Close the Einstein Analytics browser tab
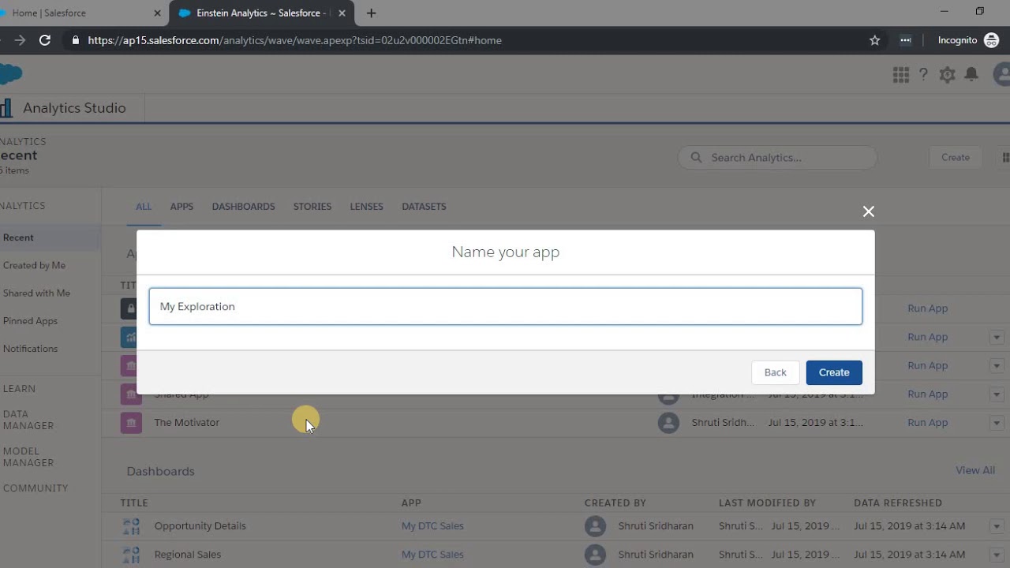 tap(342, 13)
